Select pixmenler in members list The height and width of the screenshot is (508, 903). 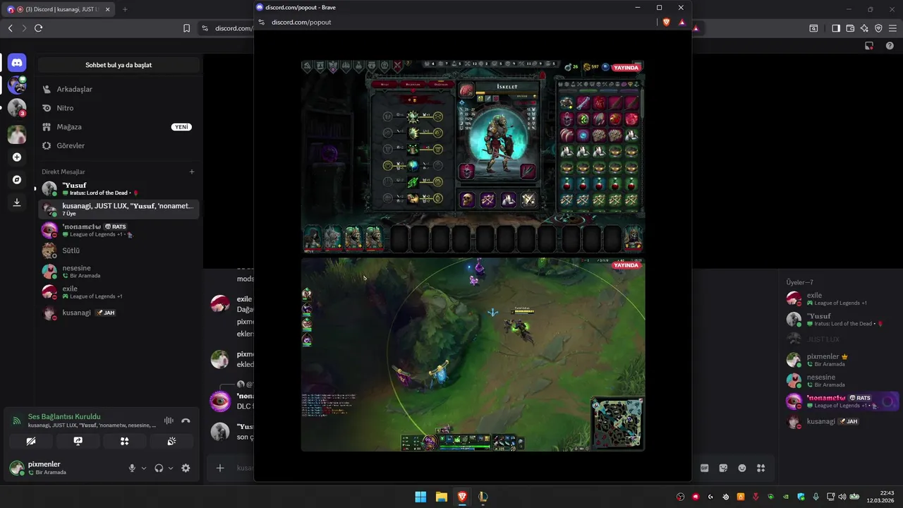click(x=842, y=360)
